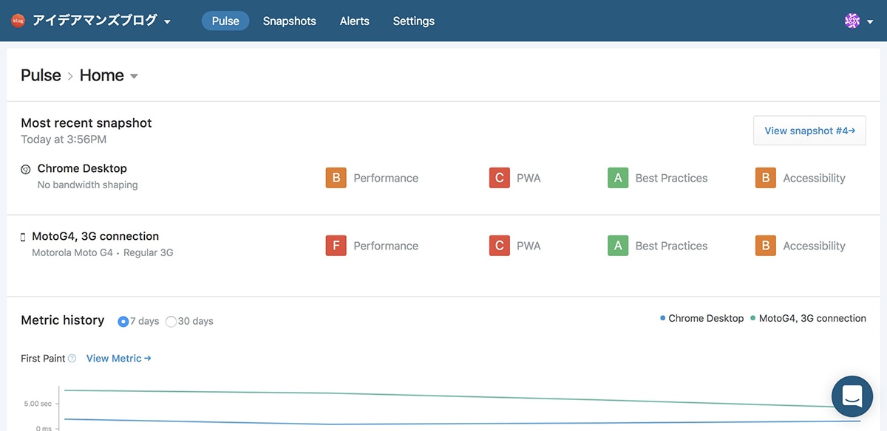
Task: Click the MotoG4 PWA label
Action: click(x=529, y=246)
